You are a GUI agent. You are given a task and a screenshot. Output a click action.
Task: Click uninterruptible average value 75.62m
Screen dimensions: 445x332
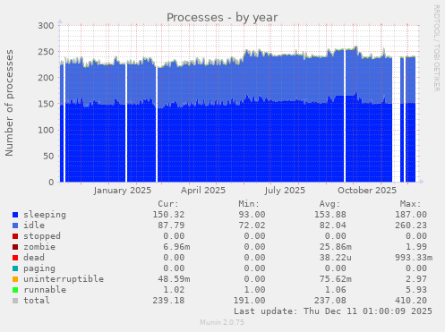pos(336,279)
